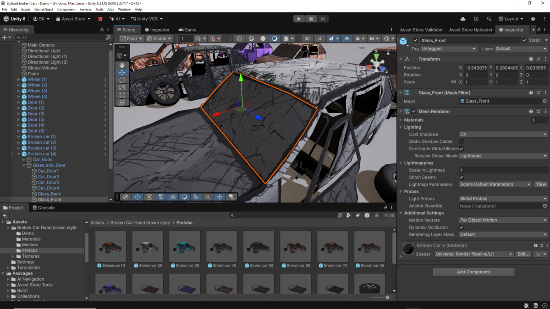
Task: Click search by label icon in Project
Action: click(x=358, y=215)
